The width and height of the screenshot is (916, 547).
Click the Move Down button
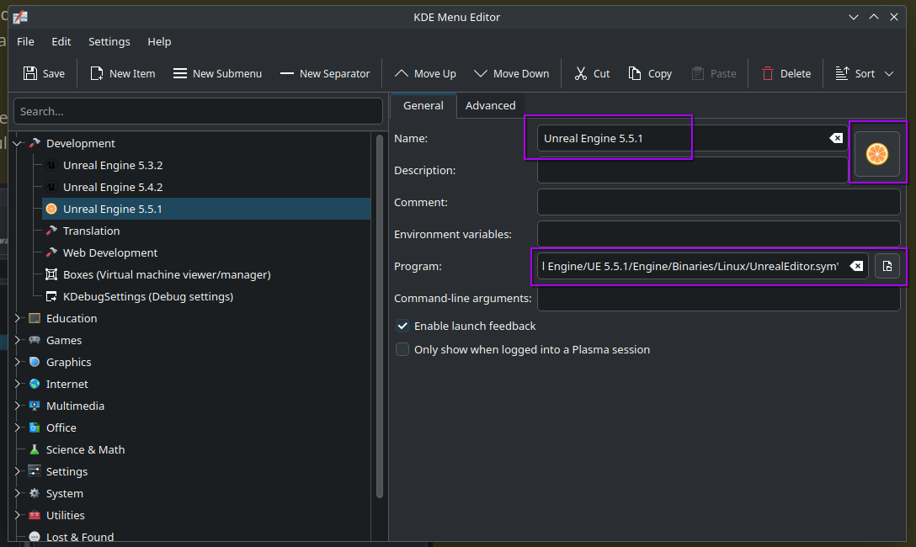click(x=511, y=73)
